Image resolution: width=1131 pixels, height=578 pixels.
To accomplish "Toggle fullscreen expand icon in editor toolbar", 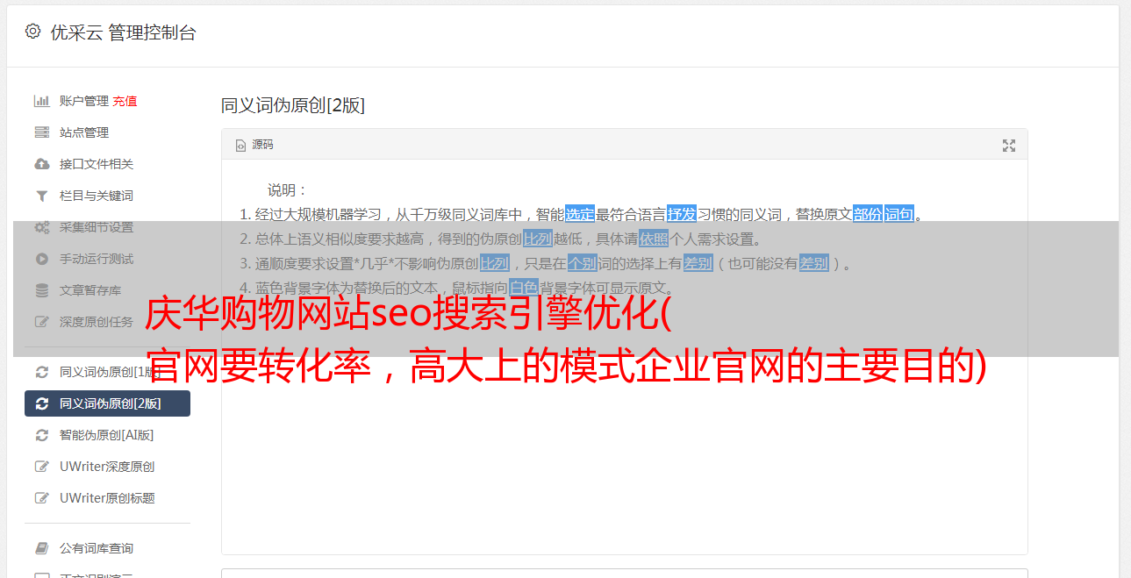I will tap(1009, 146).
